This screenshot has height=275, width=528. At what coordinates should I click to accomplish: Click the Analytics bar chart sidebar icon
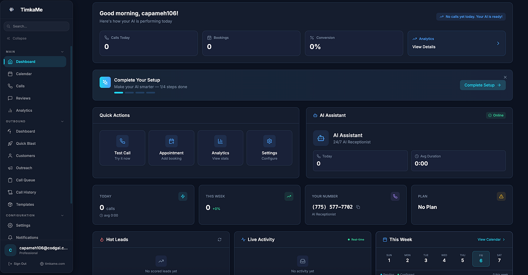(10, 110)
